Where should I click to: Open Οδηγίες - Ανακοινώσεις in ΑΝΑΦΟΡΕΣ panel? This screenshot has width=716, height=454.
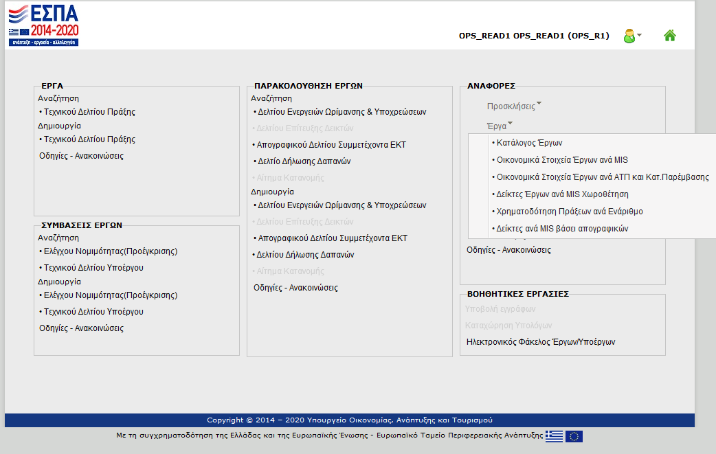tap(508, 250)
